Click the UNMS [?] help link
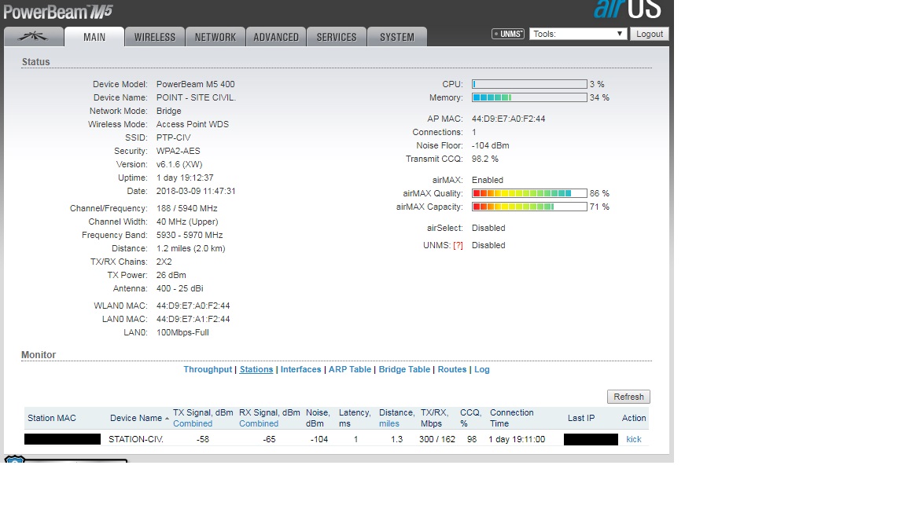The image size is (906, 509). point(458,245)
